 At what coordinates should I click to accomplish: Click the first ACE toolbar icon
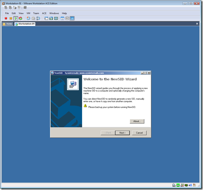click(5, 7)
